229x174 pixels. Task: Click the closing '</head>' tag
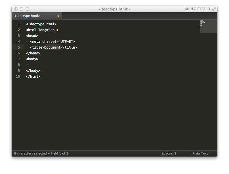coord(33,53)
